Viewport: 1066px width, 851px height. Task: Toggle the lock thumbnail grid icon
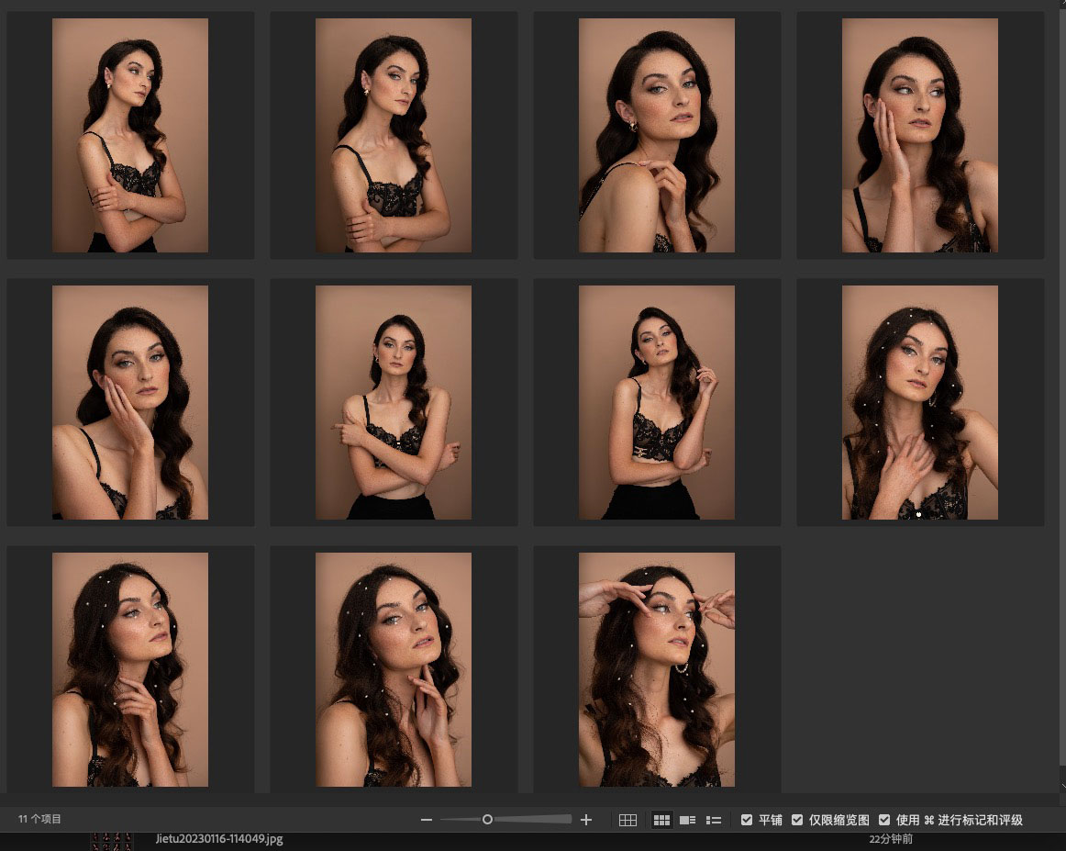627,820
